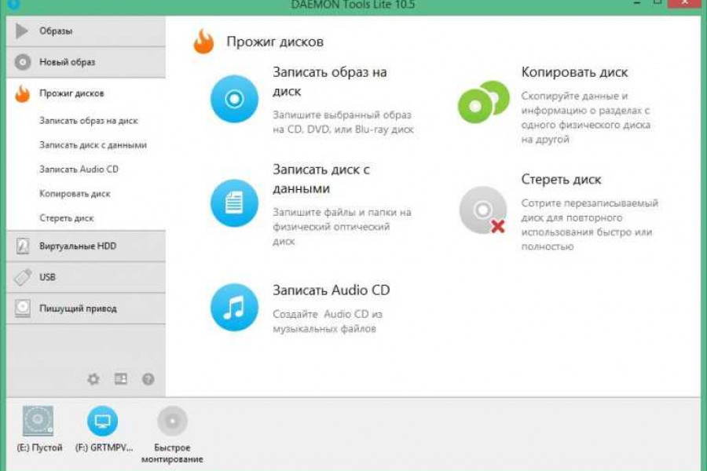Select the Записать образ на диск disc icon
Viewport: 707px width, 471px height.
point(233,98)
